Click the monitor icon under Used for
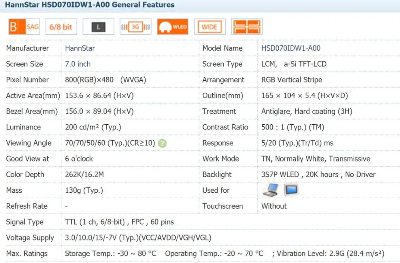The width and height of the screenshot is (400, 263). point(291,190)
